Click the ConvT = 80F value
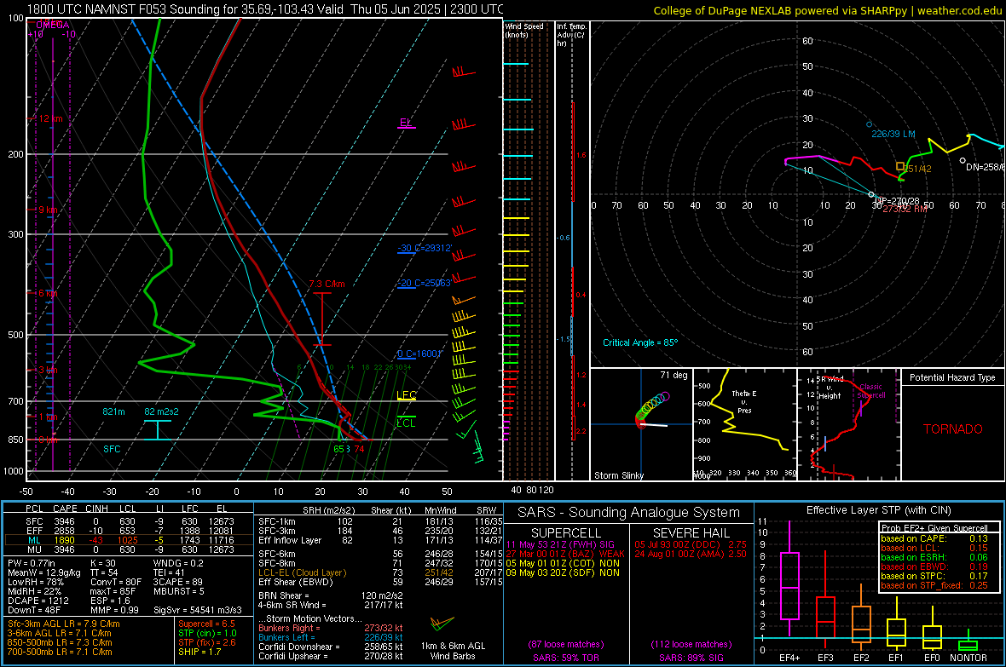Screen dimensions: 1006x667 coord(116,583)
